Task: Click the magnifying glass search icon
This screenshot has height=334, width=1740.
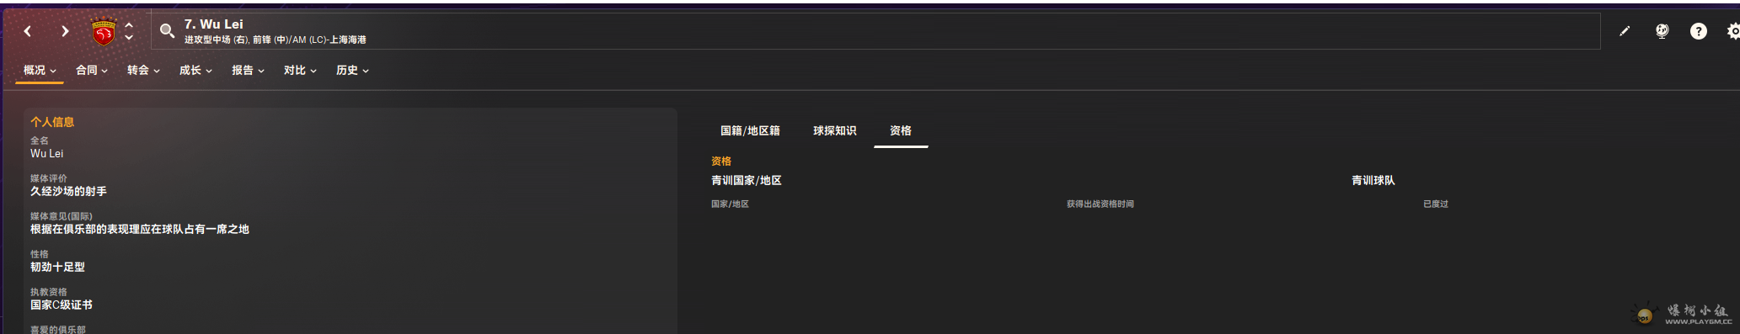Action: tap(167, 31)
